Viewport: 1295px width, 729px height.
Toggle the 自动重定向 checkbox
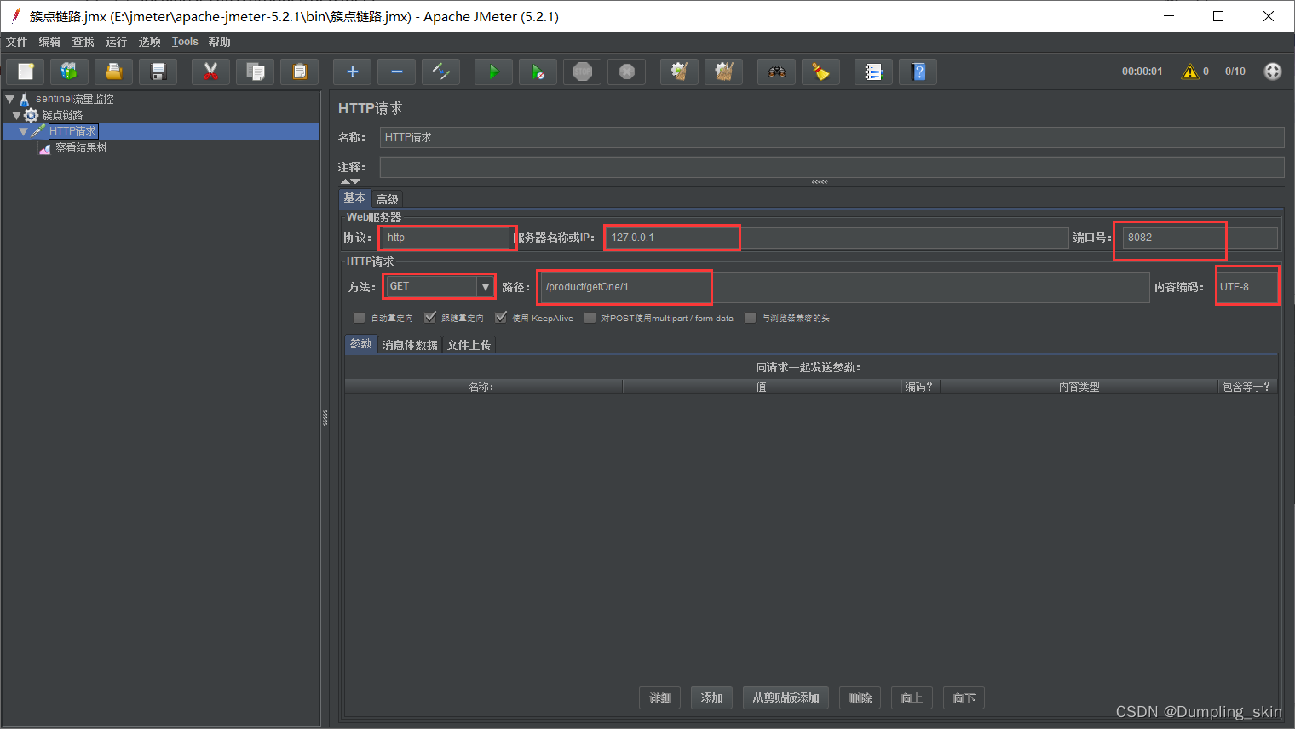[359, 318]
